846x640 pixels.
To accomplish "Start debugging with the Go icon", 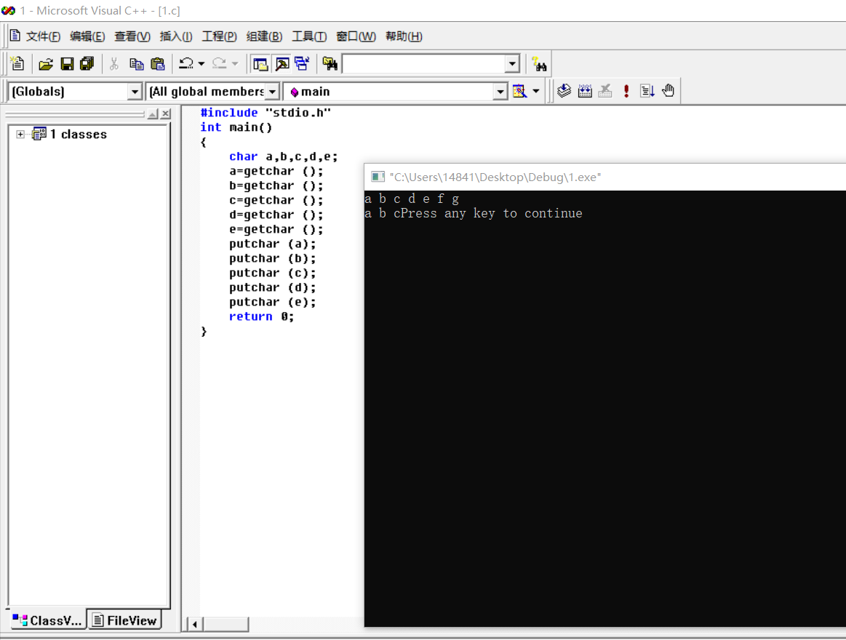I will [x=647, y=91].
